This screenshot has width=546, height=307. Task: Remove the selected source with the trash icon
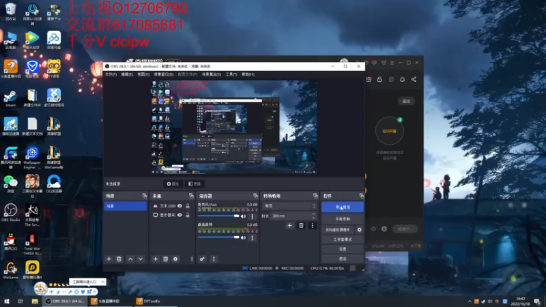click(165, 259)
